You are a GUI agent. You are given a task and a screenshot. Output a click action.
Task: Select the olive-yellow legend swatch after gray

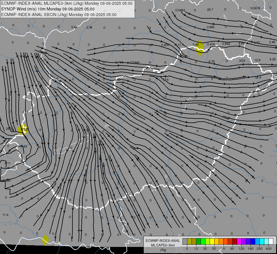[190, 241]
